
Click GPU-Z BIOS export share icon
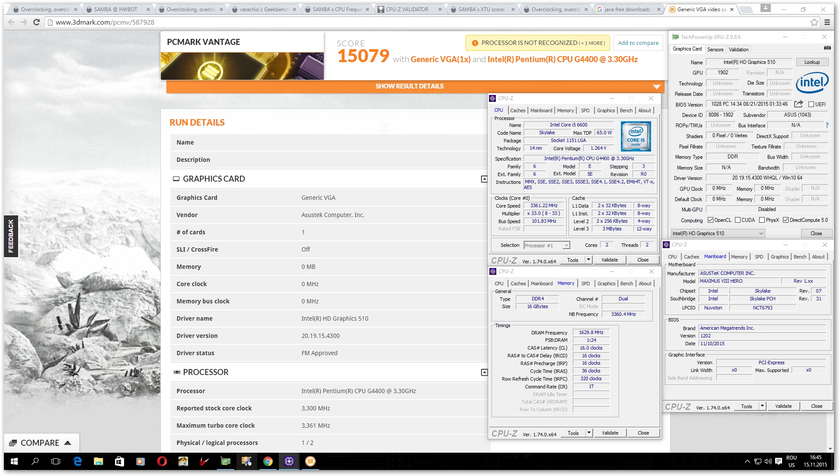798,104
